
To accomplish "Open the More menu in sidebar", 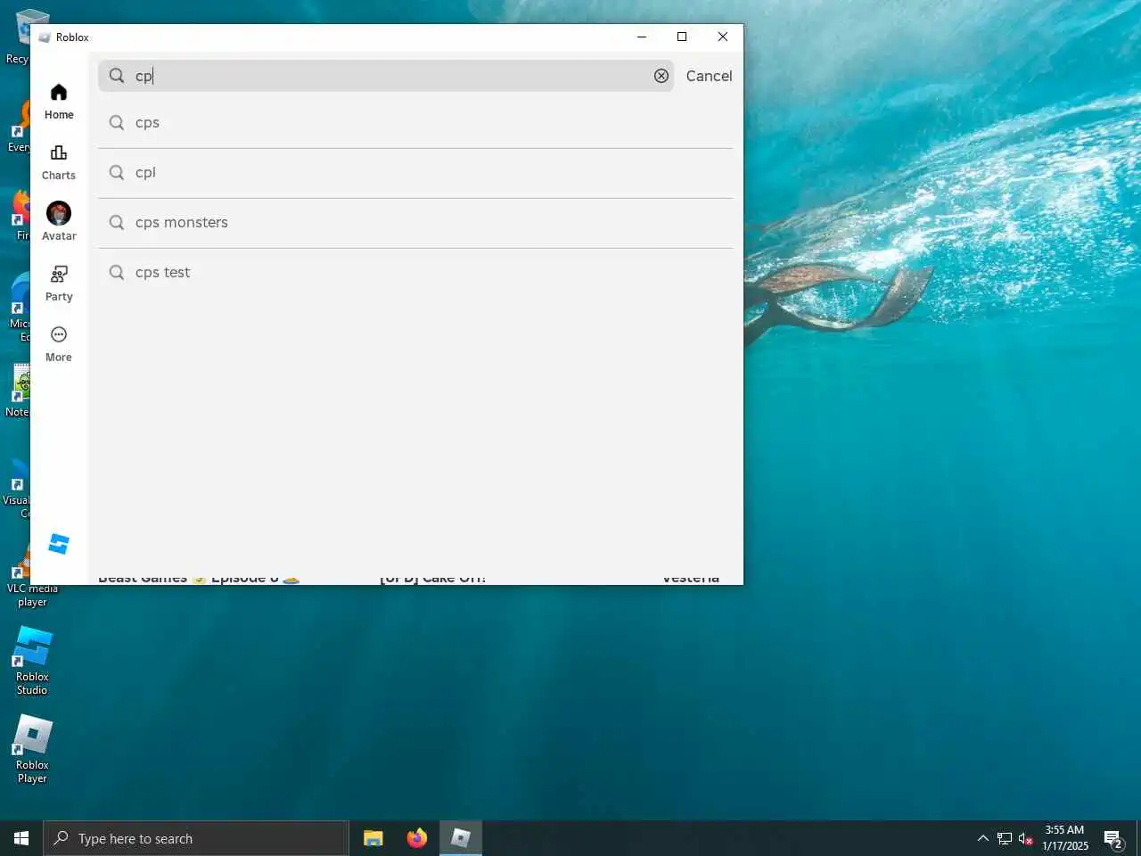I will (x=59, y=344).
